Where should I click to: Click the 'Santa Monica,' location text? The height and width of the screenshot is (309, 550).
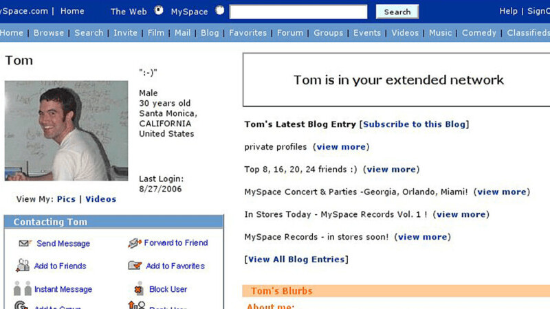click(x=168, y=113)
